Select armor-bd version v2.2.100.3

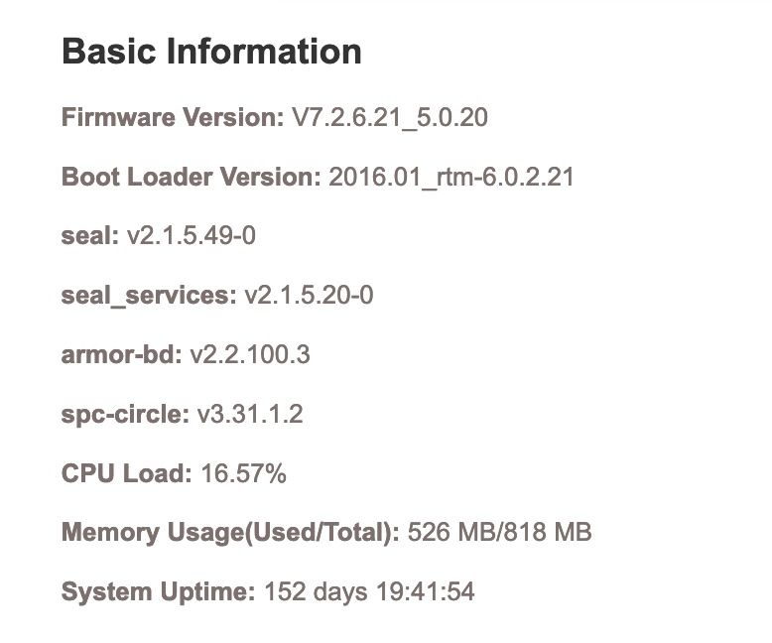(248, 354)
